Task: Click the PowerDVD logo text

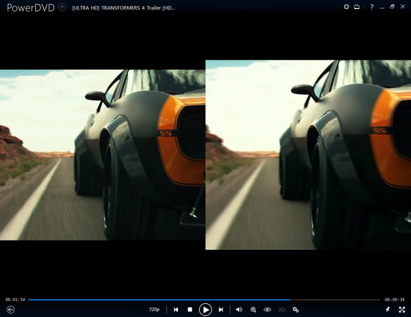Action: tap(31, 8)
